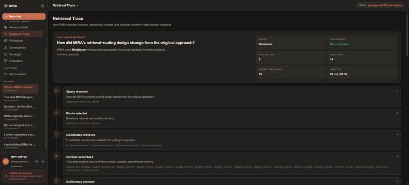
Task: Click the 'Context assembled' heading
Action: [x=80, y=157]
